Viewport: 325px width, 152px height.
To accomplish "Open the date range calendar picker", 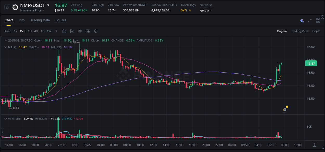I will point(64,31).
